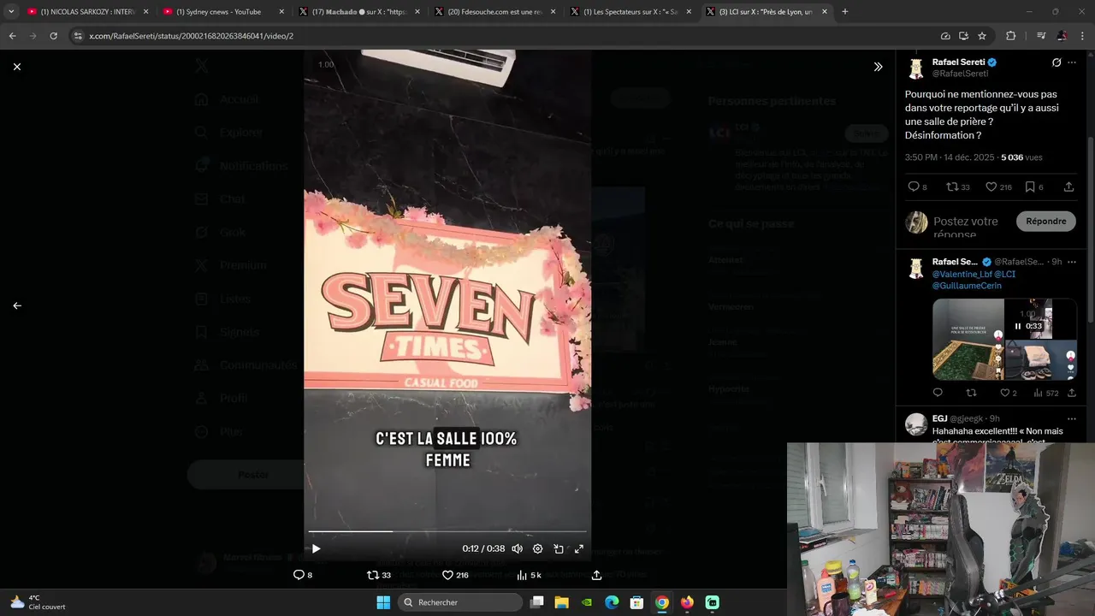
Task: Open the Windows Start menu
Action: (382, 602)
